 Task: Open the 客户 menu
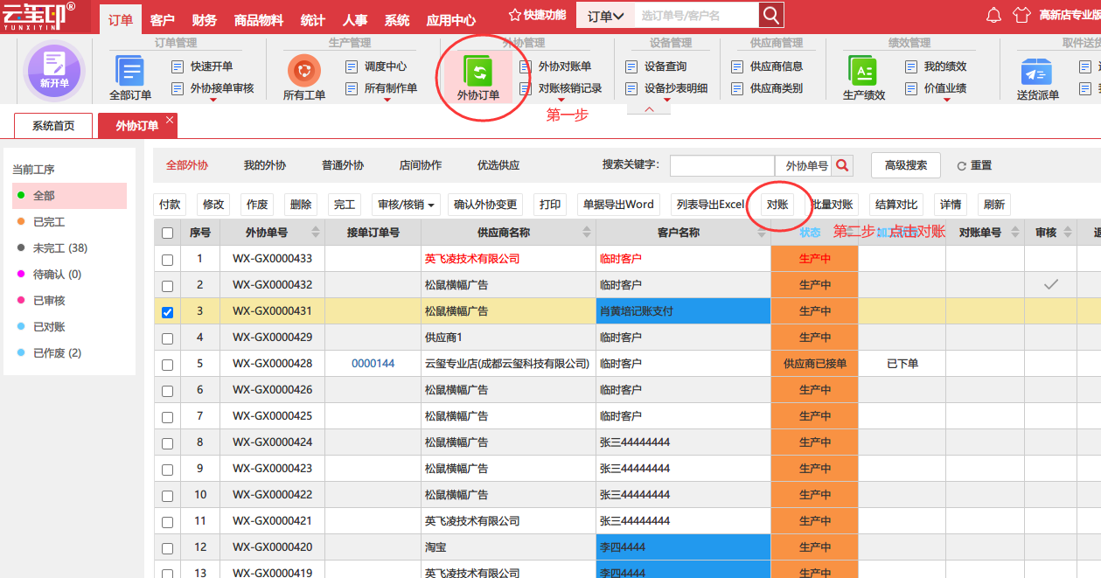tap(163, 20)
